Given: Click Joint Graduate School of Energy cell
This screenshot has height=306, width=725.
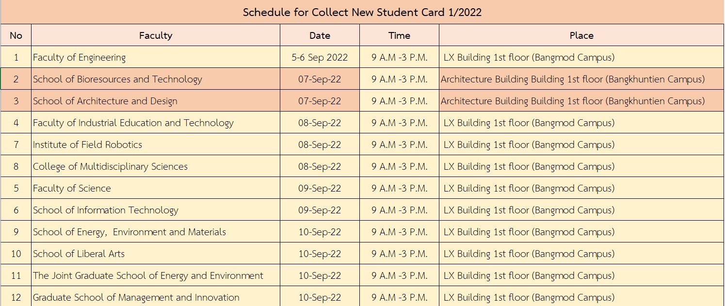Looking at the screenshot, I should pyautogui.click(x=148, y=275).
